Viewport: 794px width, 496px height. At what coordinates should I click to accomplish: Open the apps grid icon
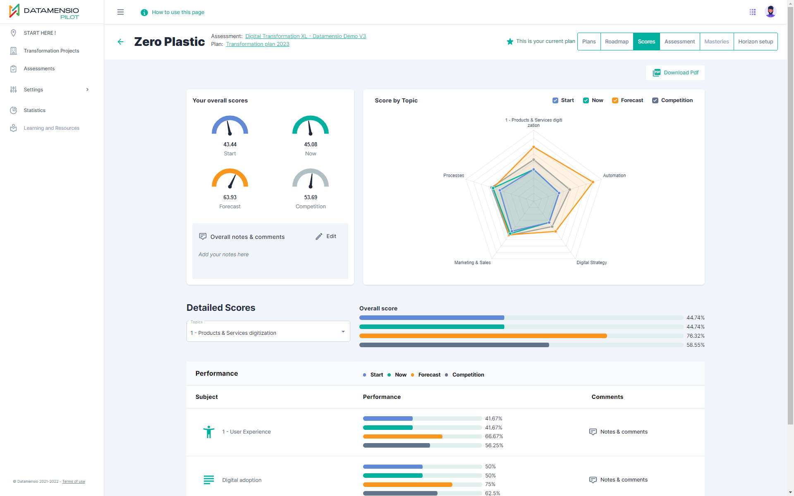(x=753, y=12)
